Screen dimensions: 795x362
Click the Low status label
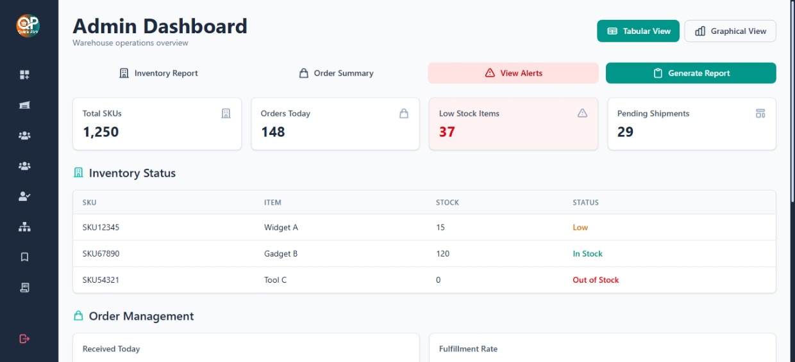(x=580, y=227)
